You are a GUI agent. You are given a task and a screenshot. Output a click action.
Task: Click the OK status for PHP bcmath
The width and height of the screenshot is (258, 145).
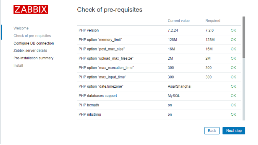point(233,105)
